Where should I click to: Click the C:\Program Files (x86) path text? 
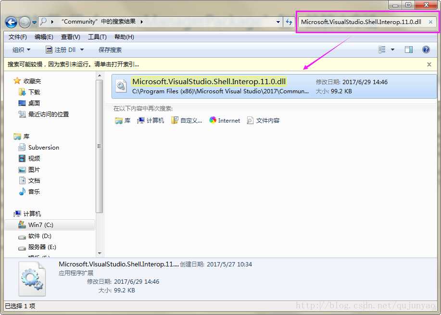[220, 91]
